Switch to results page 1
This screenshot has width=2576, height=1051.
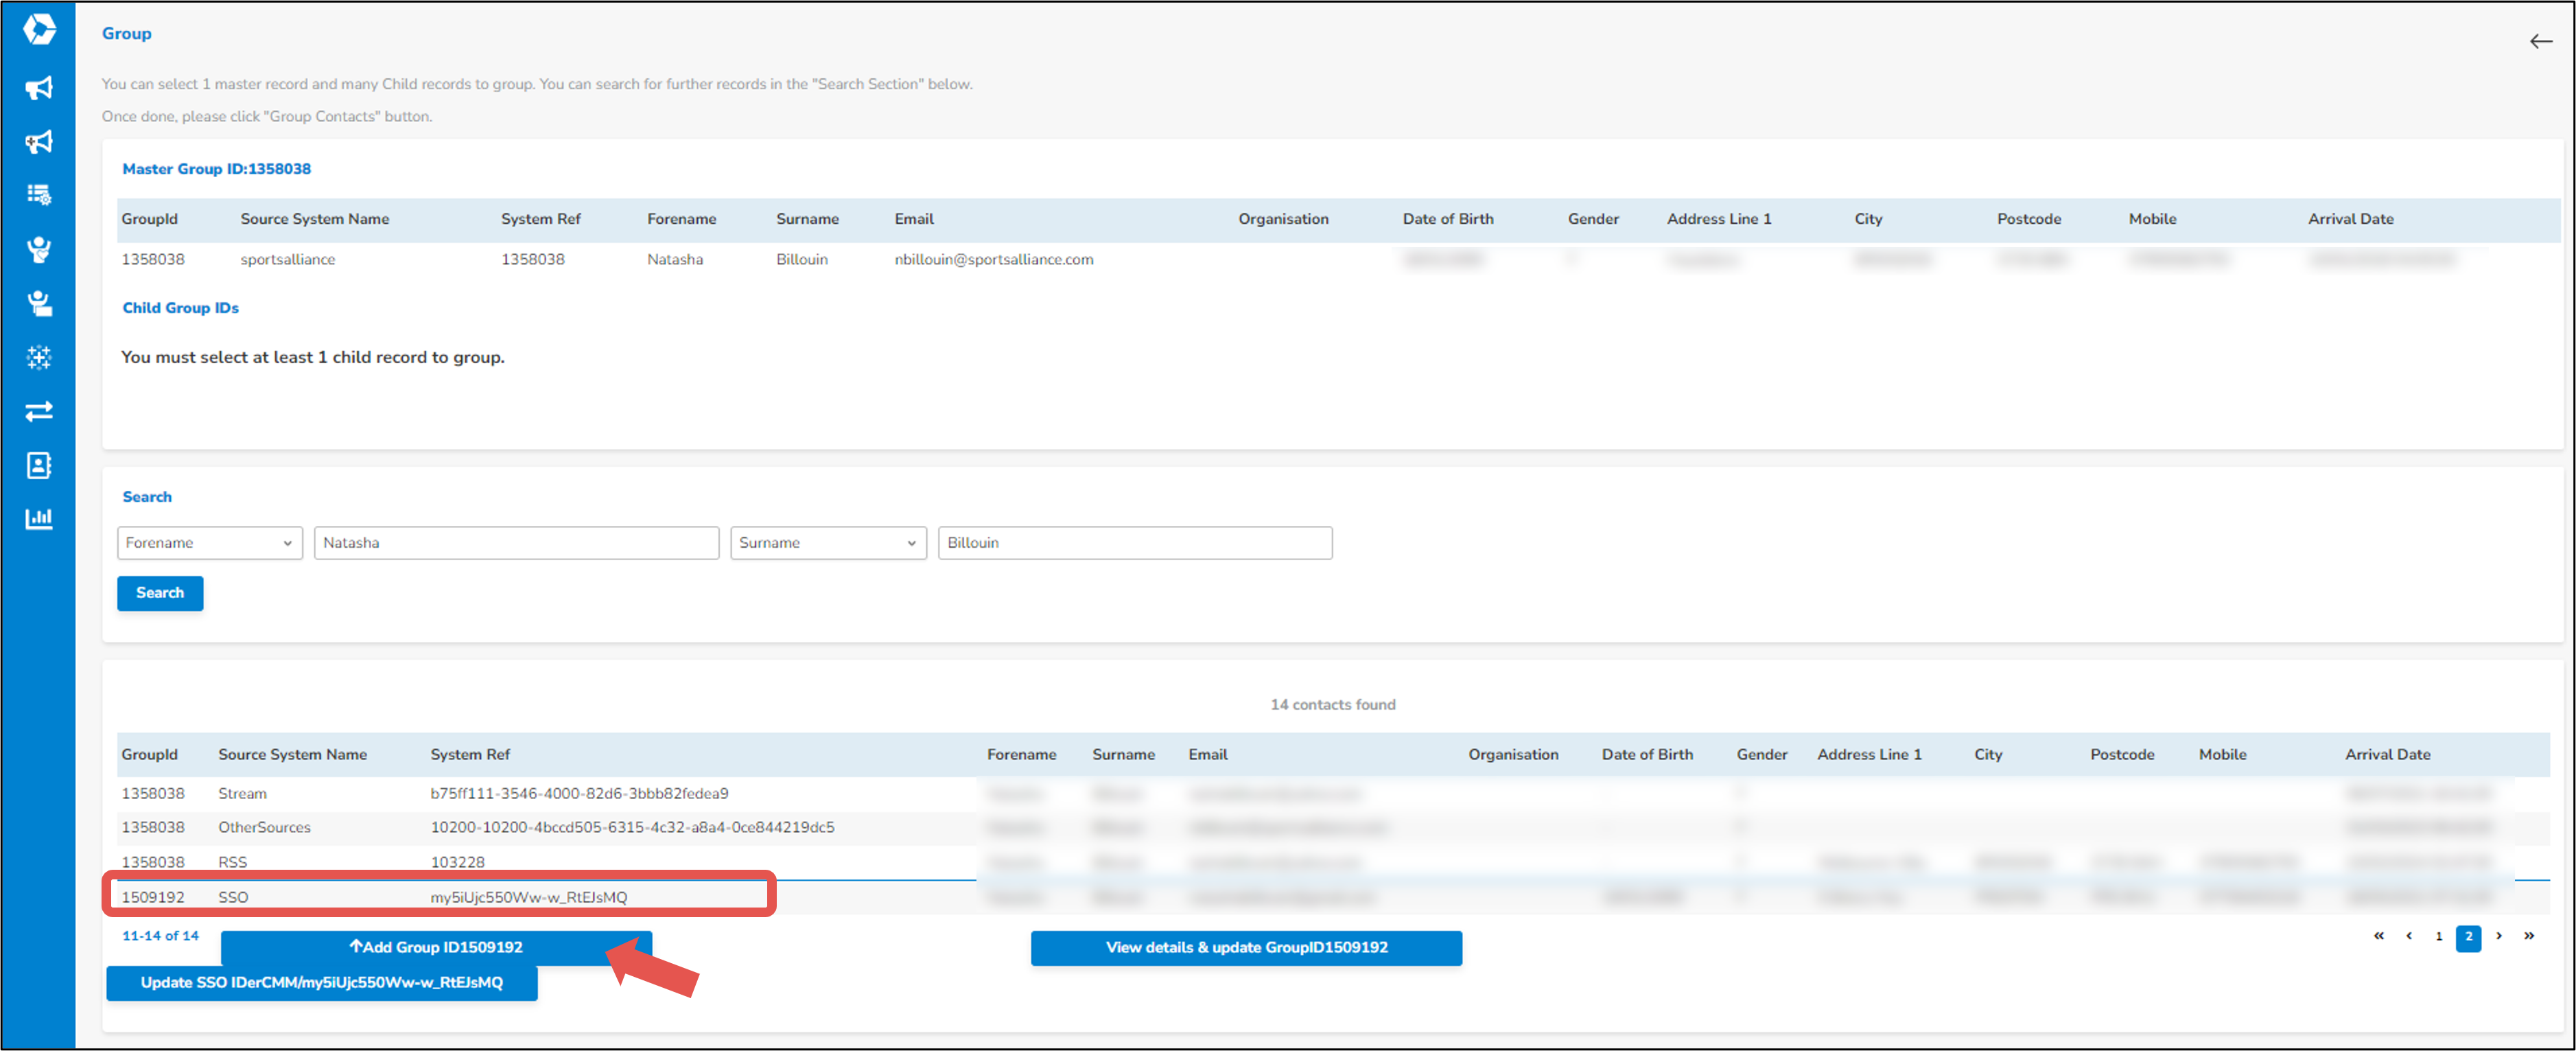pyautogui.click(x=2439, y=936)
